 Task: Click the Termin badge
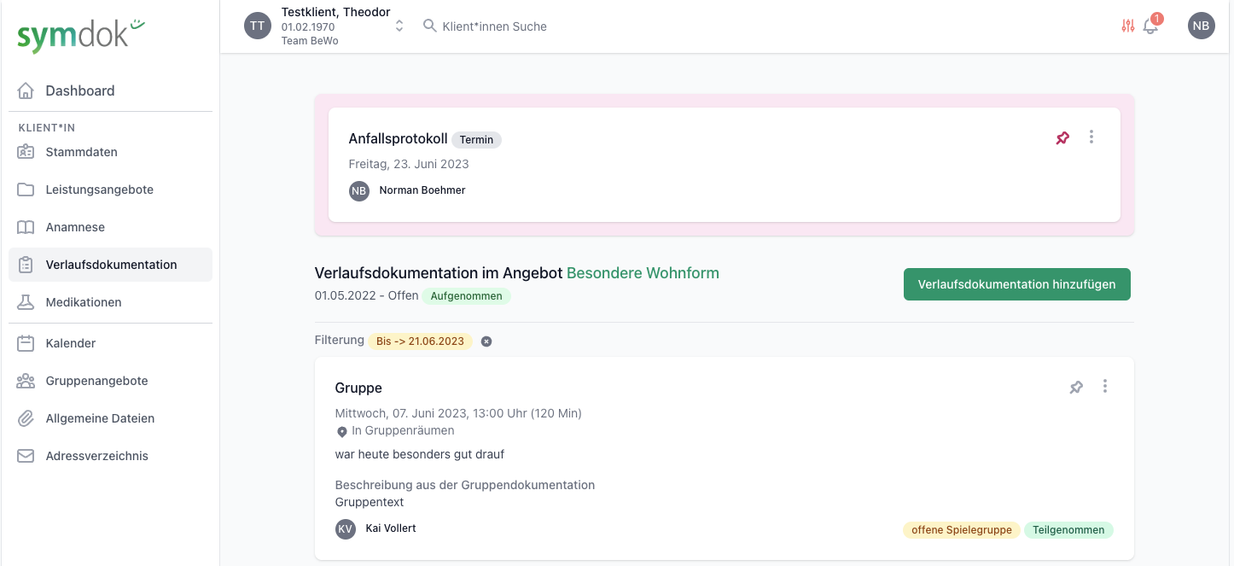(x=476, y=139)
